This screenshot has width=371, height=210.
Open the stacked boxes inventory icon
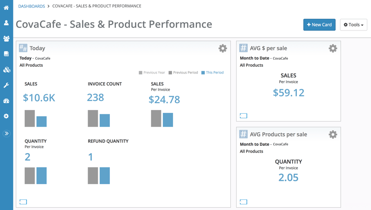(x=6, y=69)
